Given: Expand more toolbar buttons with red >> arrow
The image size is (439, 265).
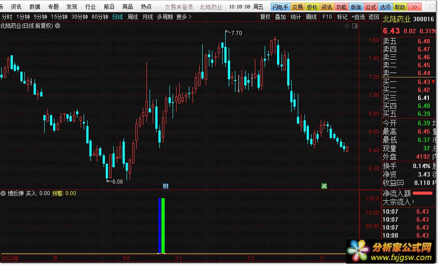Looking at the screenshot, I should 415,7.
